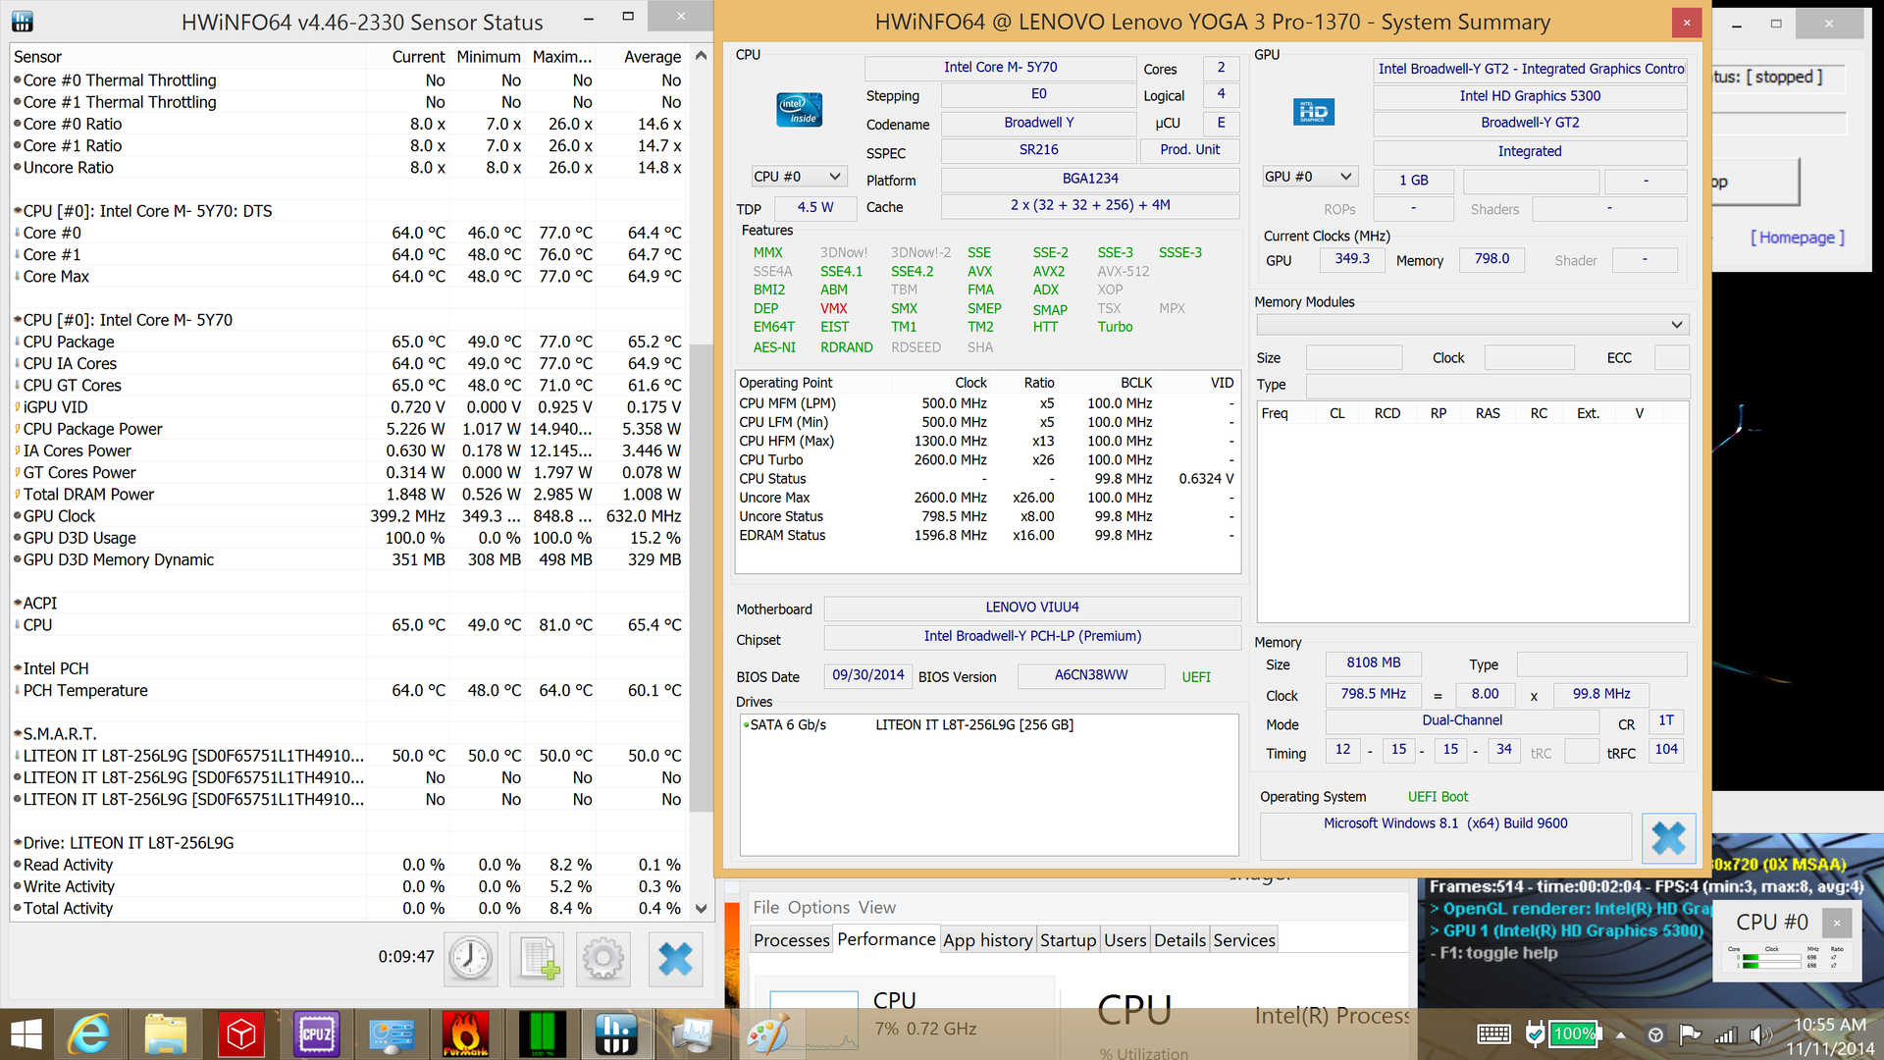Click the blue X close sensors icon
This screenshot has height=1060, width=1884.
tap(675, 958)
